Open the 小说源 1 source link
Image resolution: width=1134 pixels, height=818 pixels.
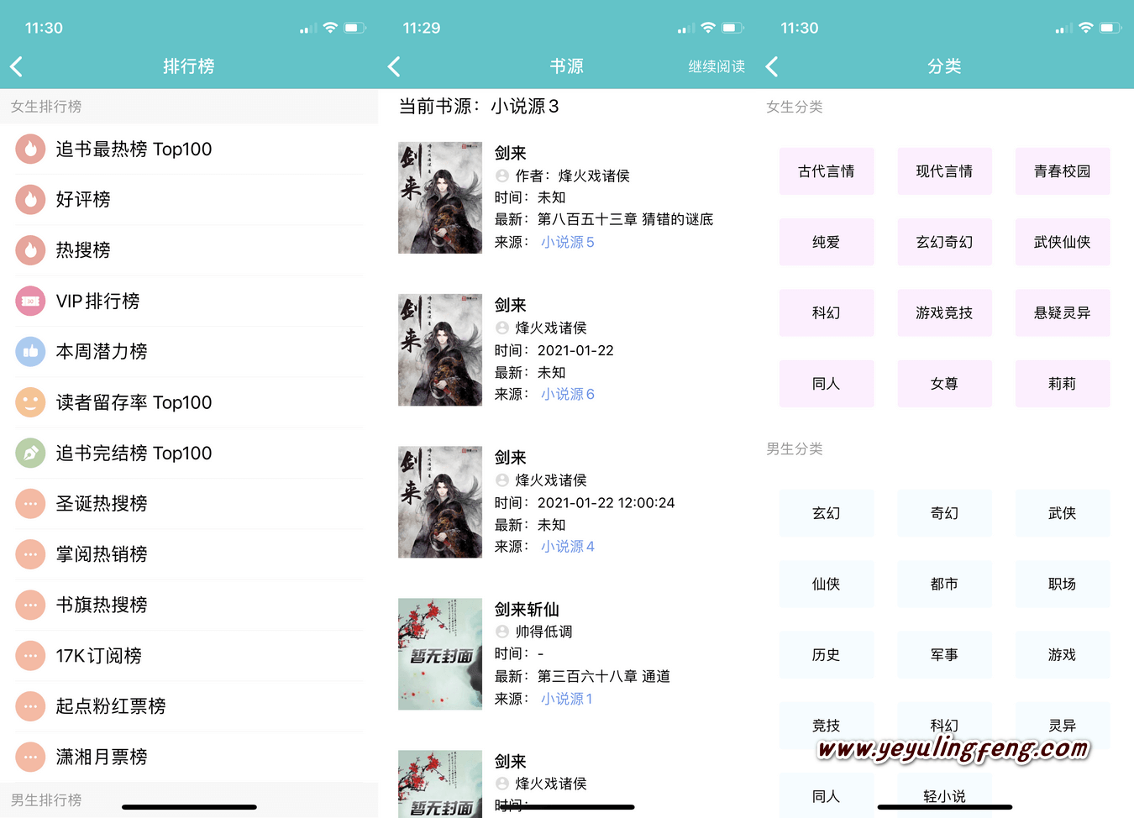coord(567,699)
